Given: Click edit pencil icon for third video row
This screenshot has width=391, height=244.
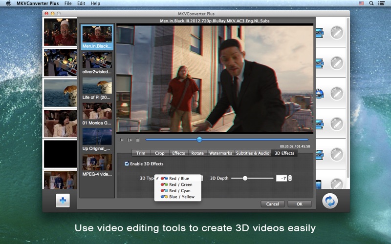Looking at the screenshot, I should [x=337, y=93].
